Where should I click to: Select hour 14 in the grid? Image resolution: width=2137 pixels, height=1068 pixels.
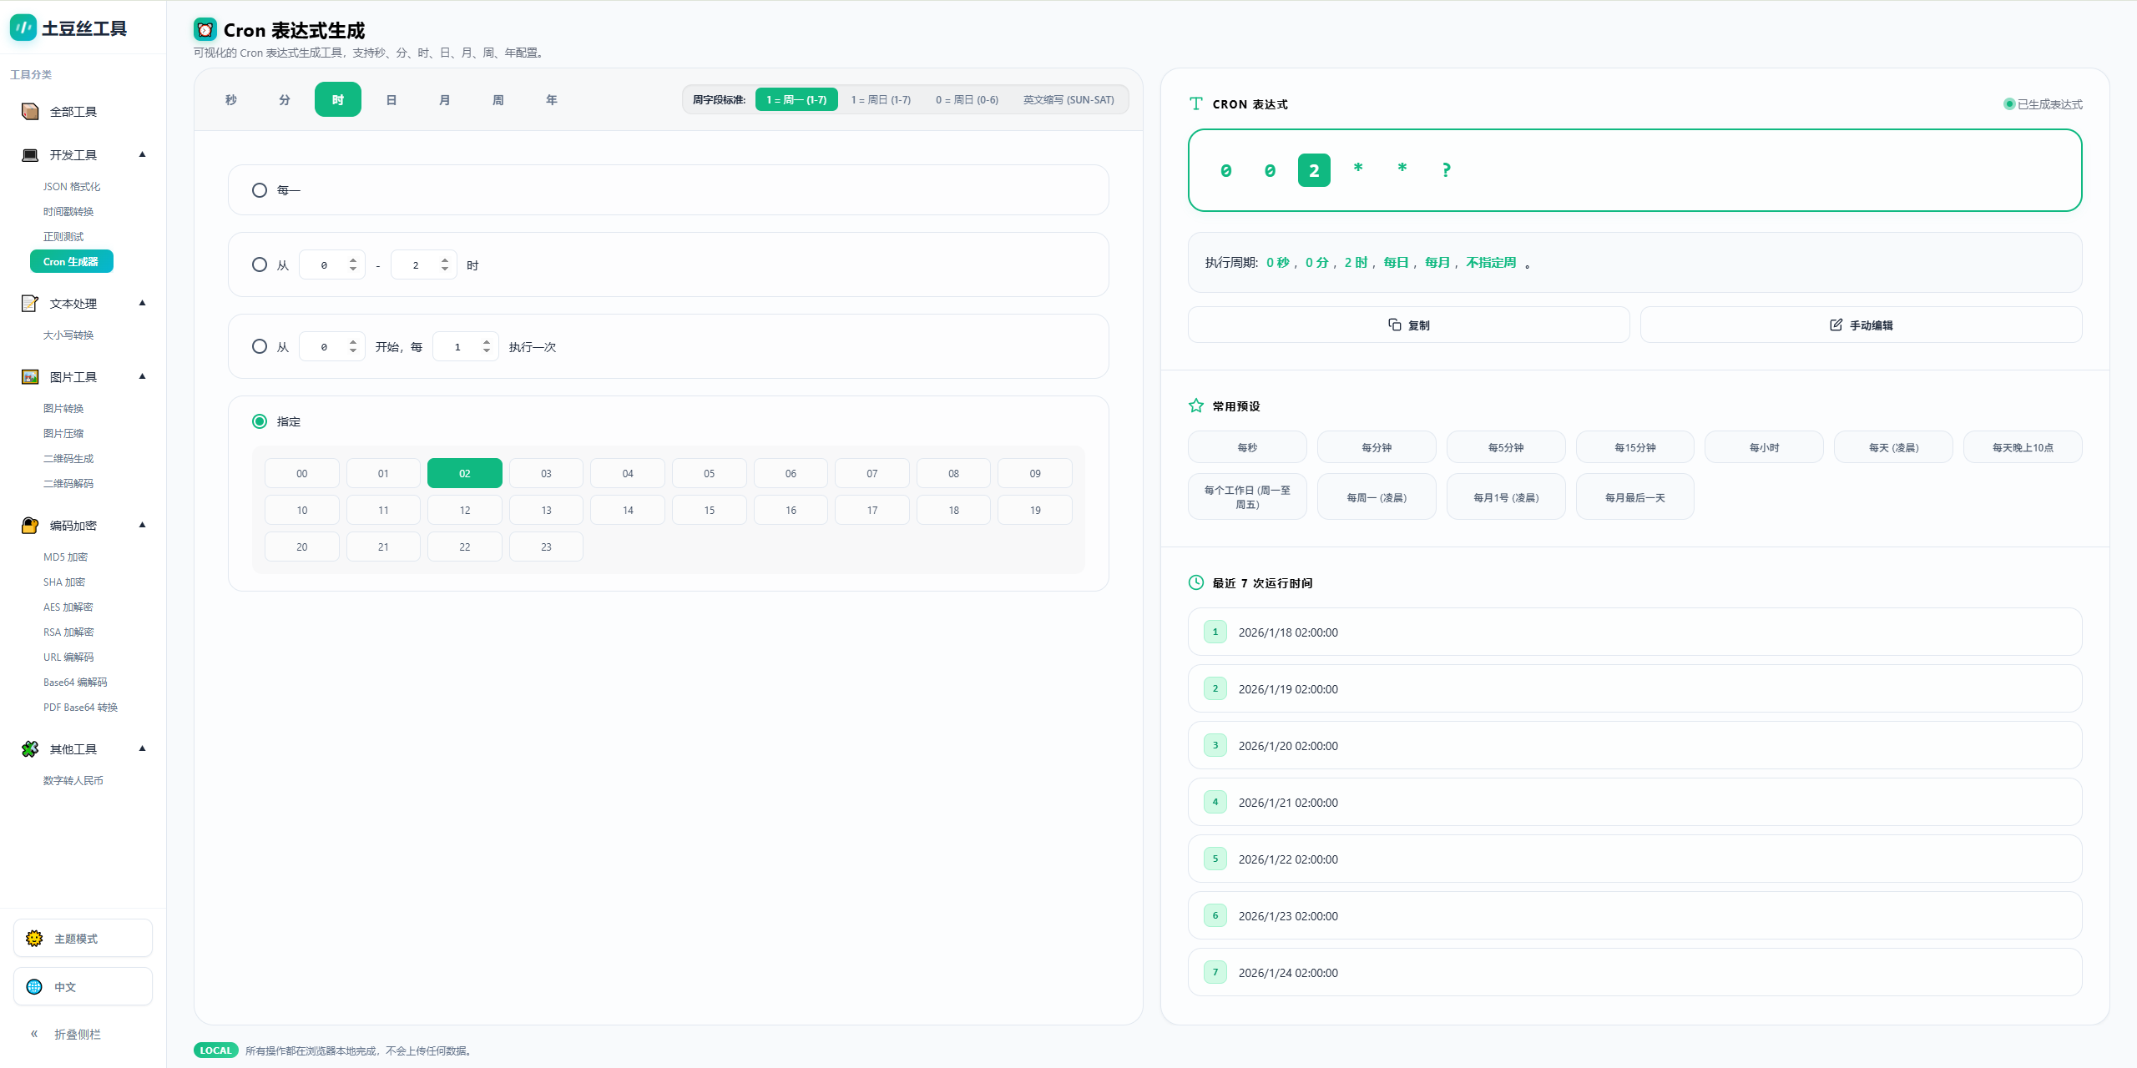(628, 510)
